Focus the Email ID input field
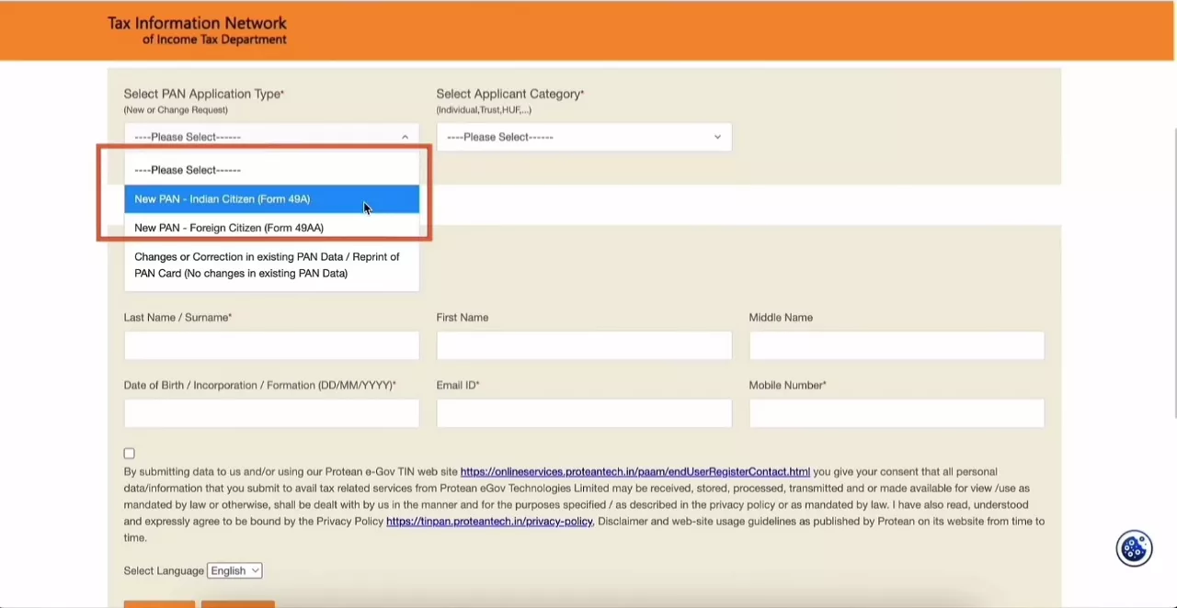This screenshot has height=608, width=1177. tap(584, 413)
